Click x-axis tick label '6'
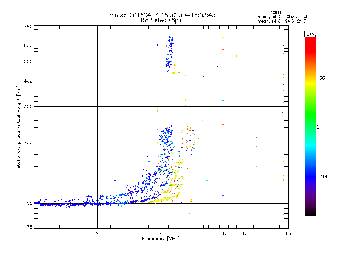This screenshot has height=254, width=339. (x=198, y=233)
